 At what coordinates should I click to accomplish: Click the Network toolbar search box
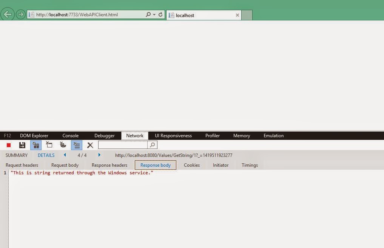point(123,145)
